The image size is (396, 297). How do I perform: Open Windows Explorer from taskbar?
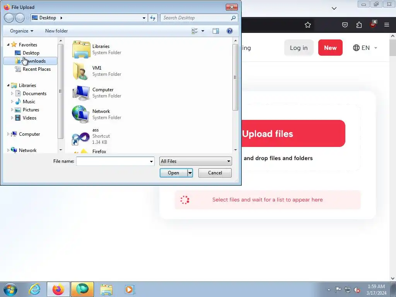(x=106, y=289)
